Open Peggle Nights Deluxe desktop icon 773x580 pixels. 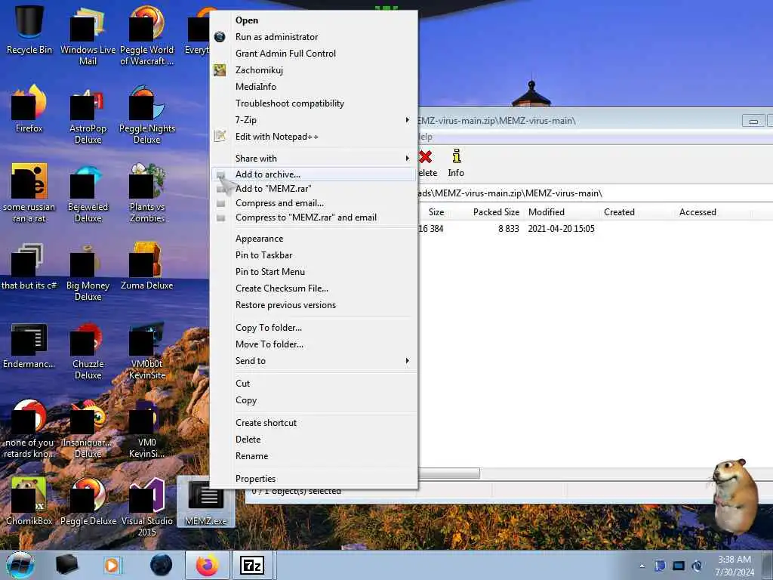click(147, 115)
